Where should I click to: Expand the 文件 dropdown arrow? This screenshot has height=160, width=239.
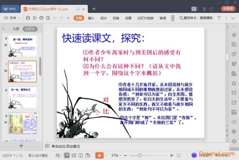(x=19, y=18)
